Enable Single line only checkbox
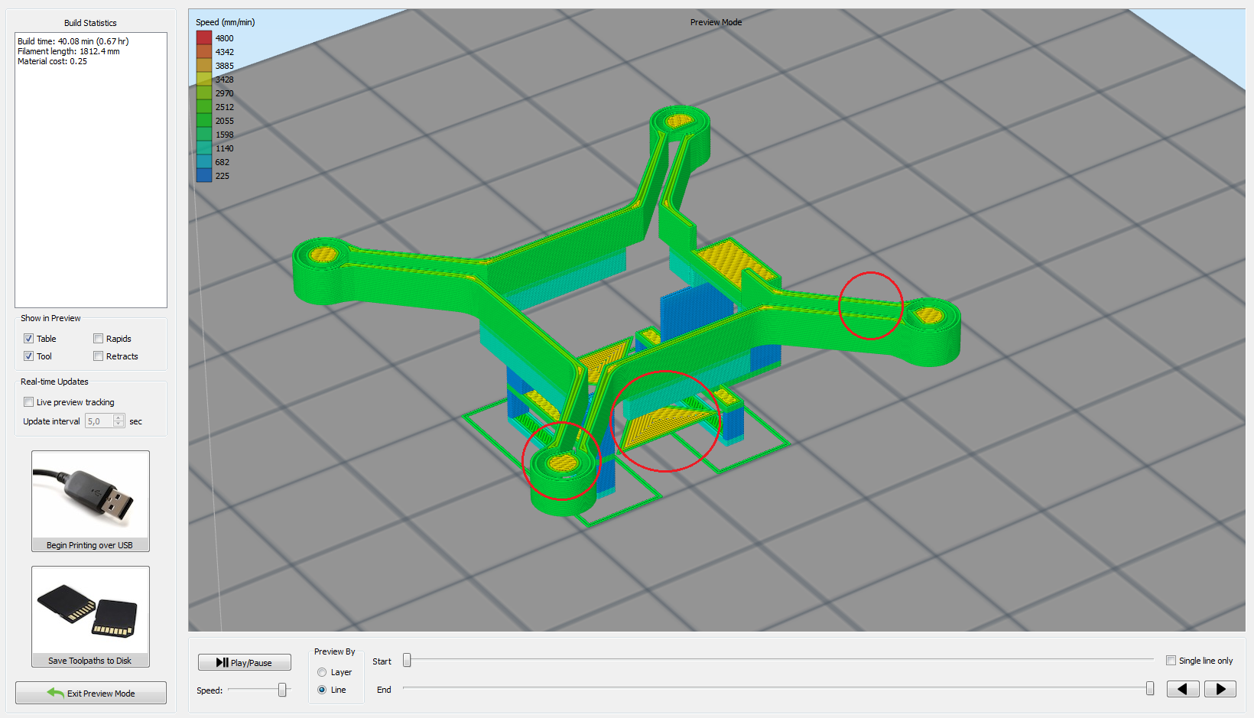 [1171, 661]
